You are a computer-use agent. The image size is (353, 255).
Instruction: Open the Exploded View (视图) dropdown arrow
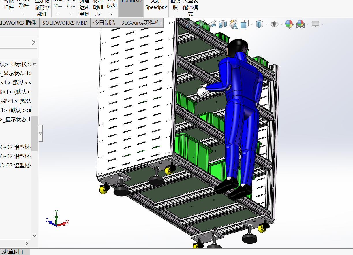tap(111, 14)
